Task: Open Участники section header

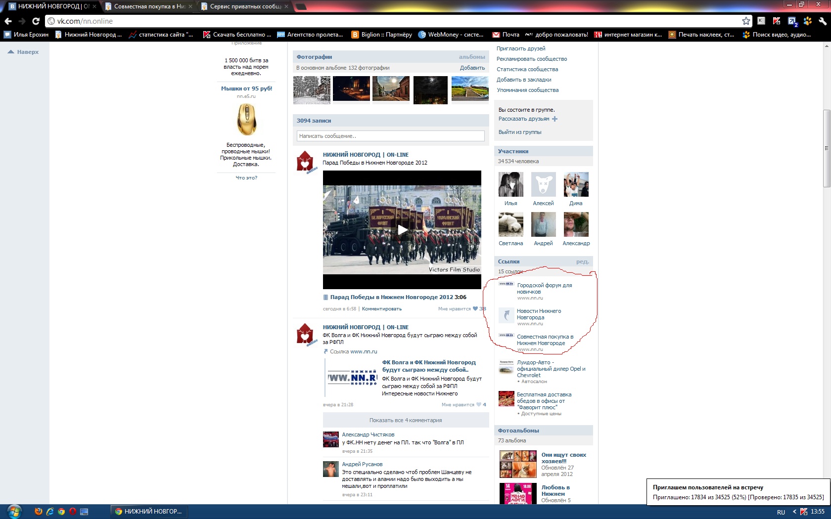Action: pos(543,151)
